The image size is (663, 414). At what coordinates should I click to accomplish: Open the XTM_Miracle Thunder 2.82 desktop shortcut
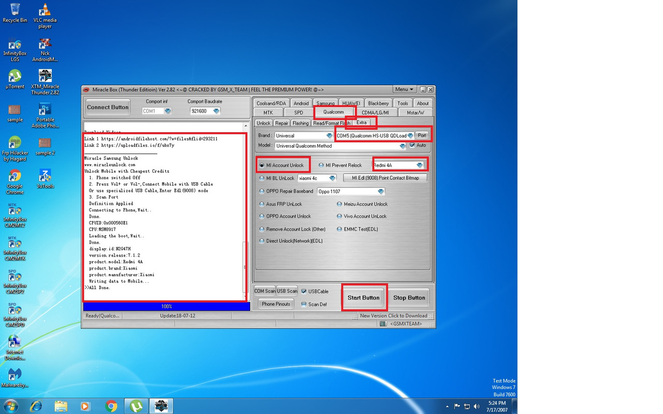(45, 82)
